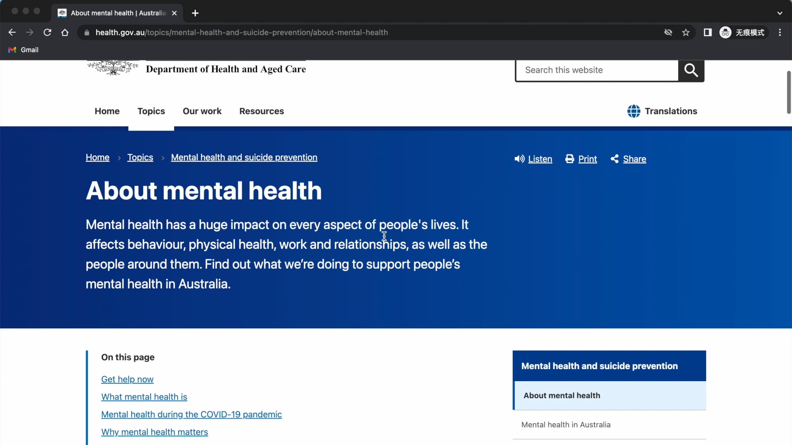Open the tab search chevron
The height and width of the screenshot is (445, 792).
(x=780, y=13)
